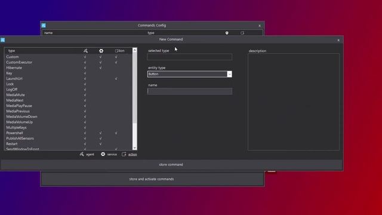
Task: Select the Key command type
Action: pos(69,73)
